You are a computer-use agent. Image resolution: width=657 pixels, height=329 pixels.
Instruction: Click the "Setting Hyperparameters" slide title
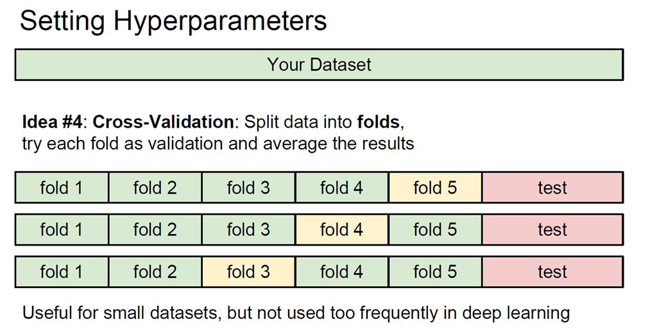point(173,21)
